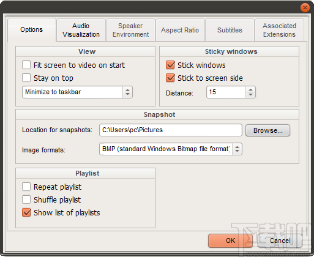This screenshot has width=314, height=257.
Task: Click the snapshot location path field
Action: 171,130
